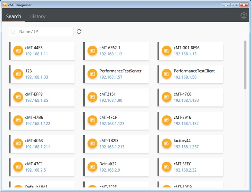Switch to the History tab

point(37,16)
